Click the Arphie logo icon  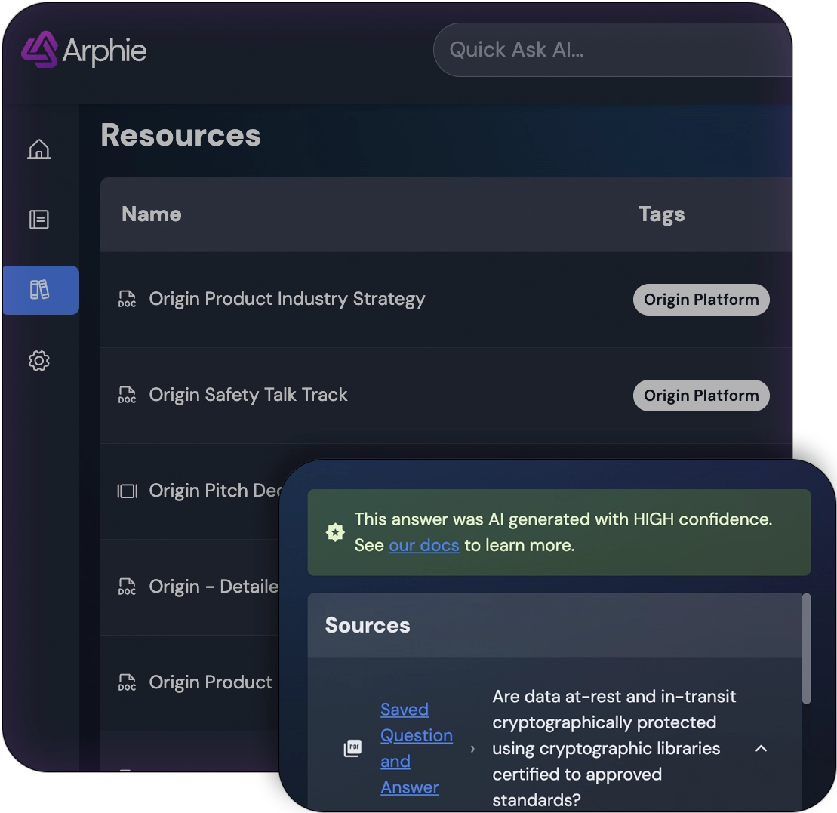38,51
